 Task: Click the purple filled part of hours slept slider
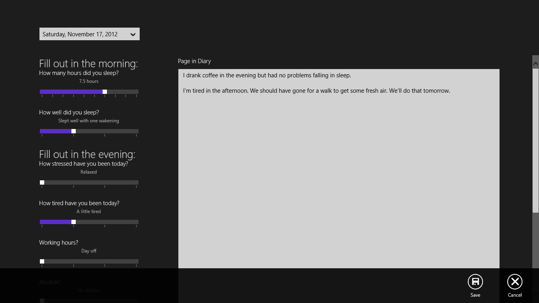coord(71,92)
